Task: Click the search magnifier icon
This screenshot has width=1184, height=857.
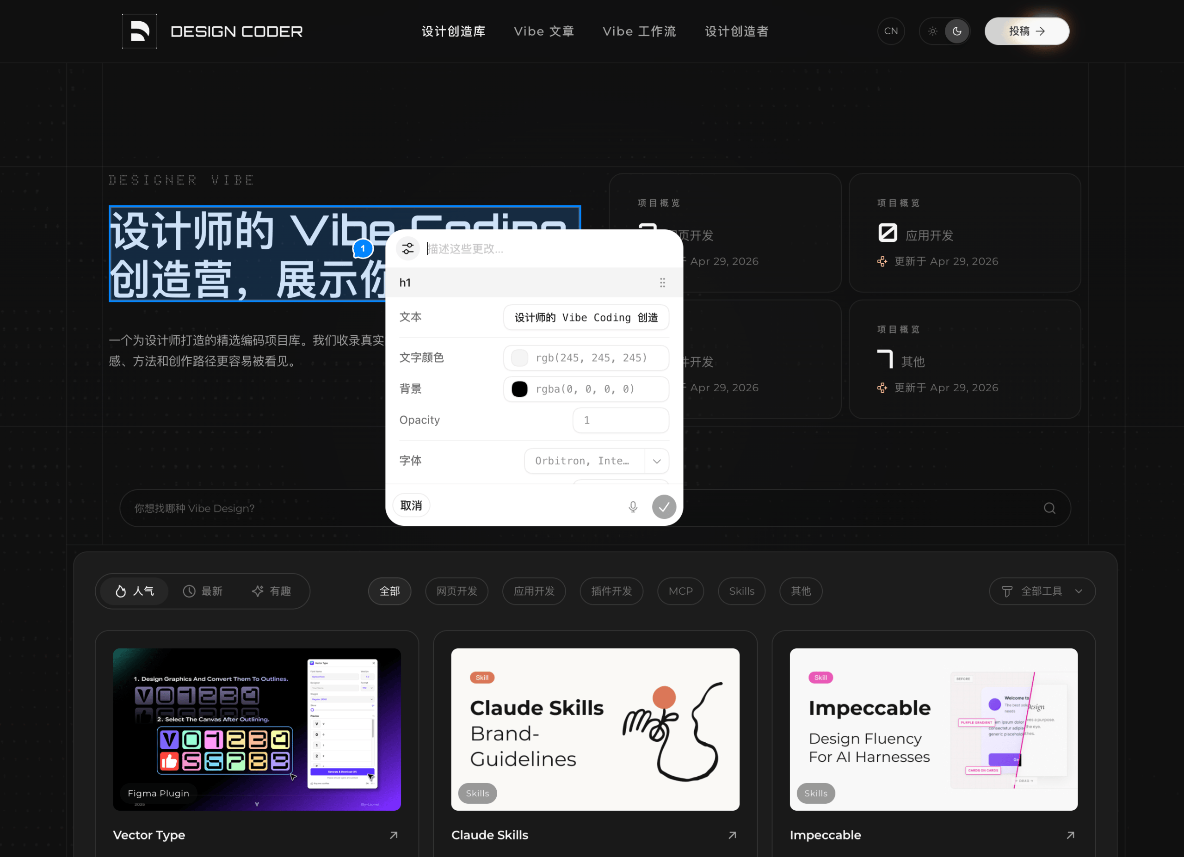Action: coord(1050,508)
